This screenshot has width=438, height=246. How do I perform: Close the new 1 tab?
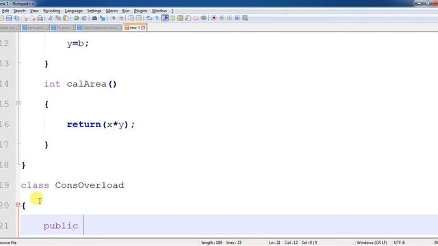[143, 27]
